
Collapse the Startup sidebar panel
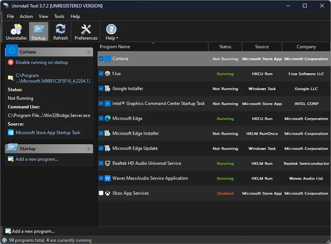tap(89, 149)
